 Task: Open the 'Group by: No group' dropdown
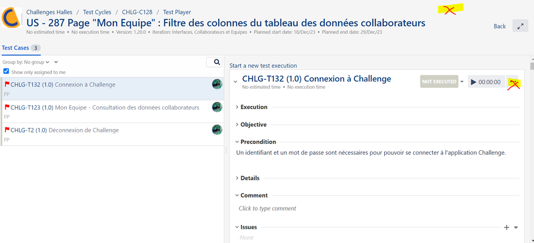pyautogui.click(x=27, y=62)
